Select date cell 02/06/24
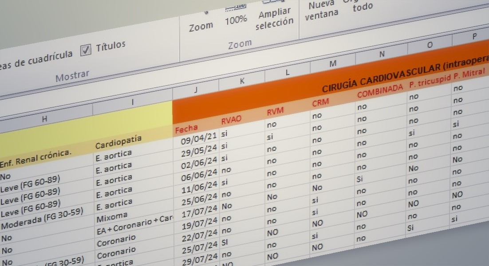 pos(199,163)
